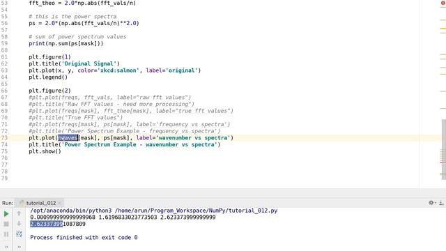Click the selected '2.62337399' output value

pos(47,224)
